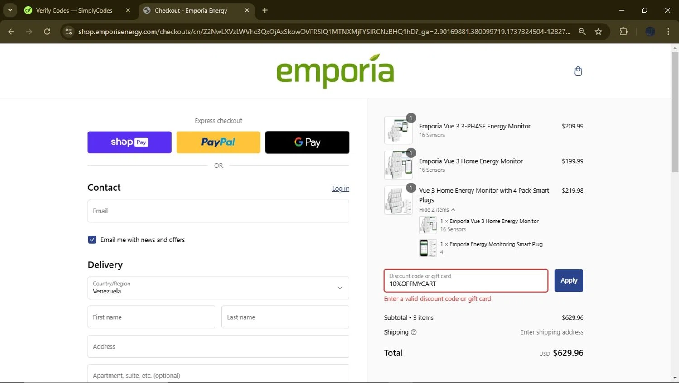Viewport: 679px width, 383px height.
Task: Collapse the Hide 2 items expander
Action: coord(437,210)
